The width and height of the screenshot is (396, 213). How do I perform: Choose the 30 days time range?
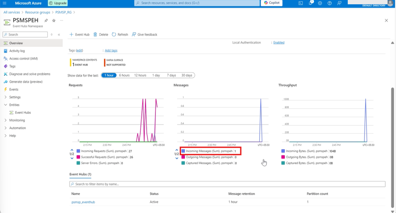(187, 75)
